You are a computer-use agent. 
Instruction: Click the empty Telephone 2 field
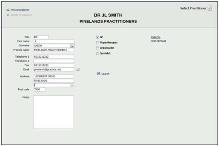(x=54, y=61)
